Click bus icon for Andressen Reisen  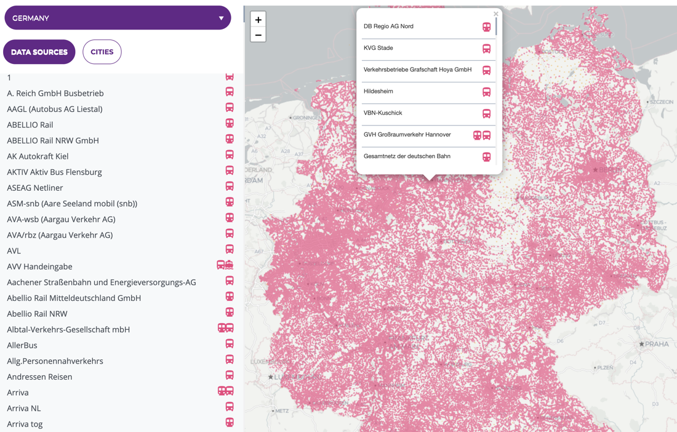pos(230,375)
